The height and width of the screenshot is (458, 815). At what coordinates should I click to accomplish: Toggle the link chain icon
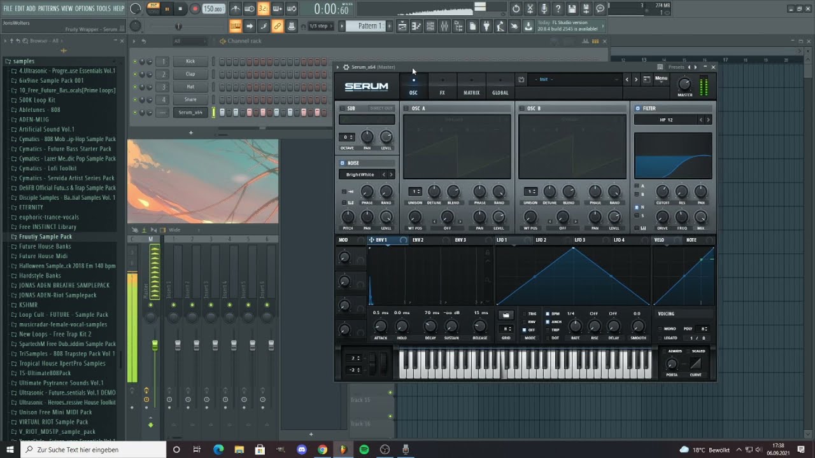pyautogui.click(x=278, y=26)
